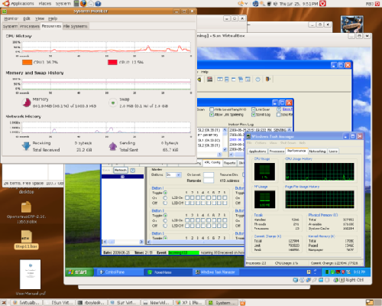Image resolution: width=382 pixels, height=306 pixels.
Task: Click the exit door toolbar icon
Action: point(267,80)
